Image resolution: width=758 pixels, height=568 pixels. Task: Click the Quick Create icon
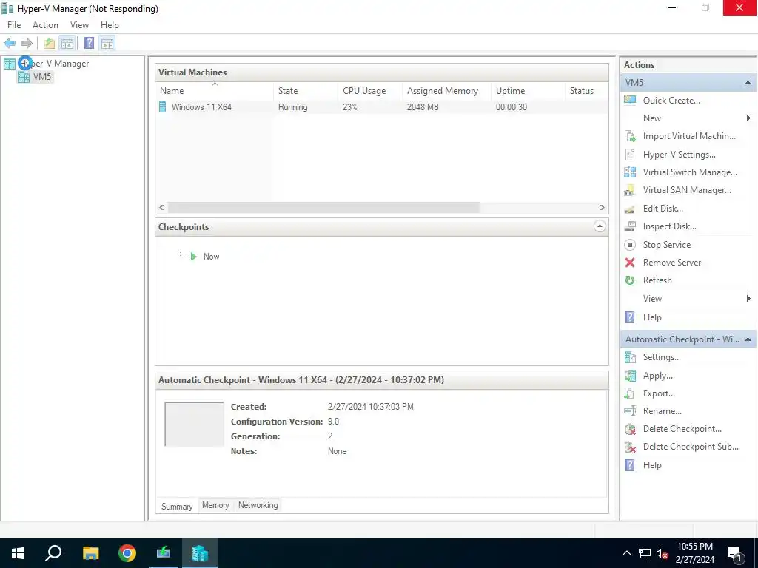pyautogui.click(x=630, y=101)
